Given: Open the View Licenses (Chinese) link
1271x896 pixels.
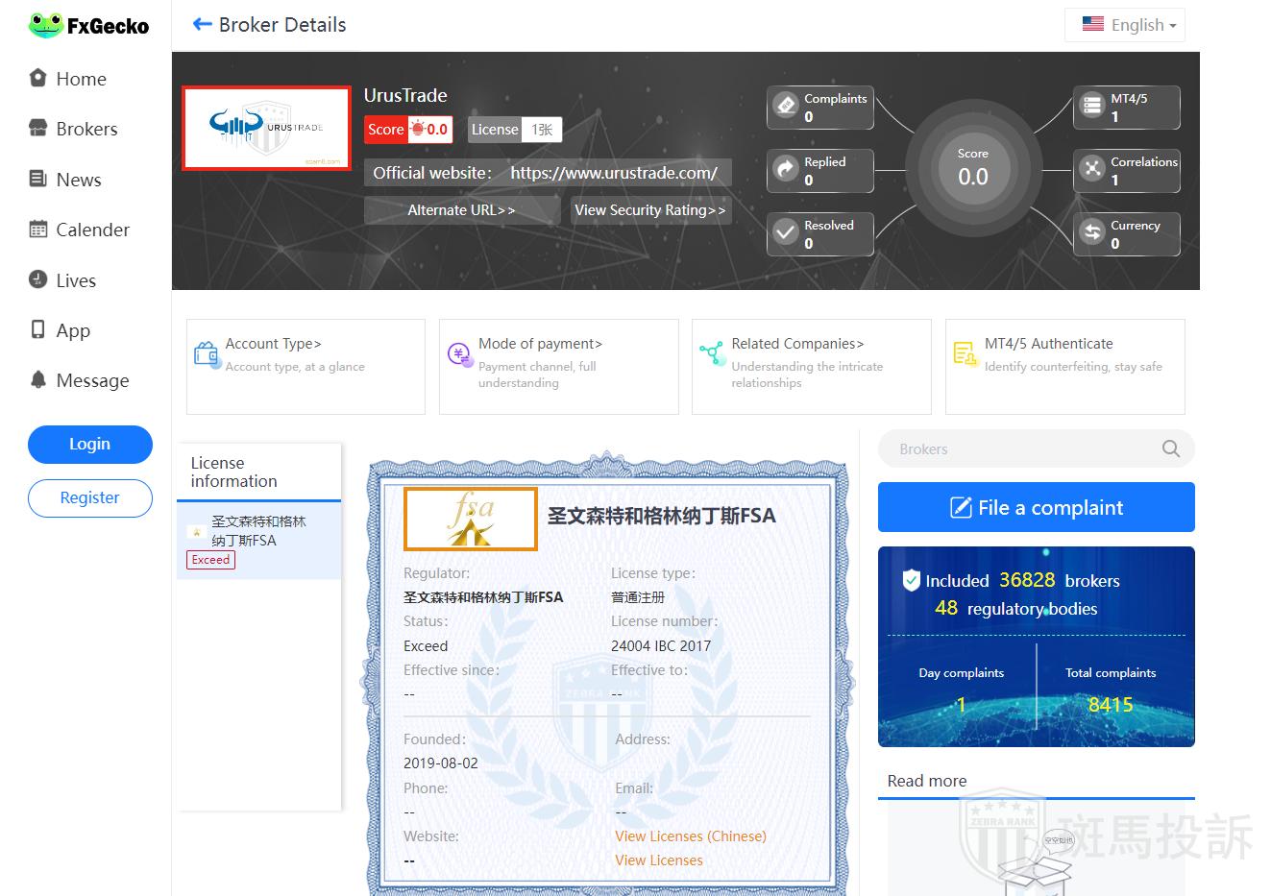Looking at the screenshot, I should pyautogui.click(x=690, y=836).
